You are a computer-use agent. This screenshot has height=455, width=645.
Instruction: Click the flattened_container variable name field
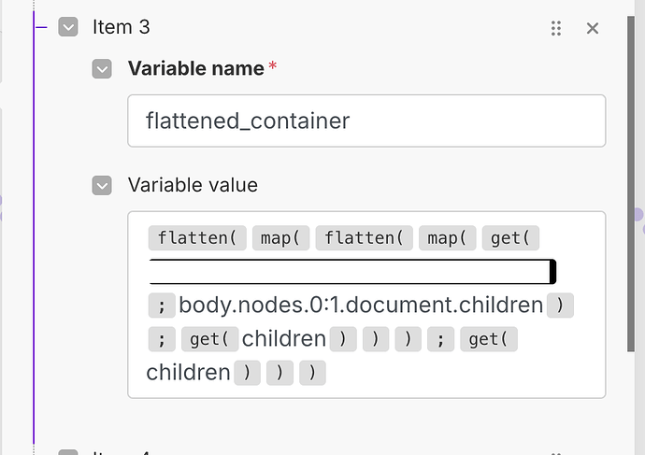point(366,121)
